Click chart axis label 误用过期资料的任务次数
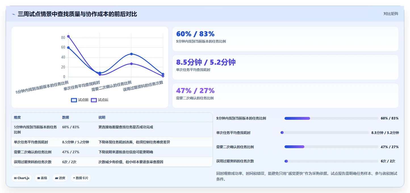The width and height of the screenshot is (410, 193). coord(143,86)
